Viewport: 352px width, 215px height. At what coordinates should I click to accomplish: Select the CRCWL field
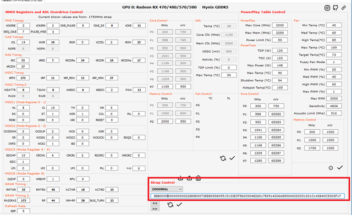pos(53,155)
